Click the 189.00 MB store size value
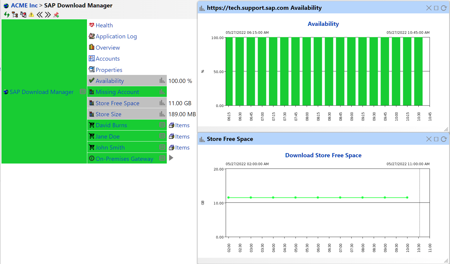Viewport: 450px width, 264px height. coord(182,114)
